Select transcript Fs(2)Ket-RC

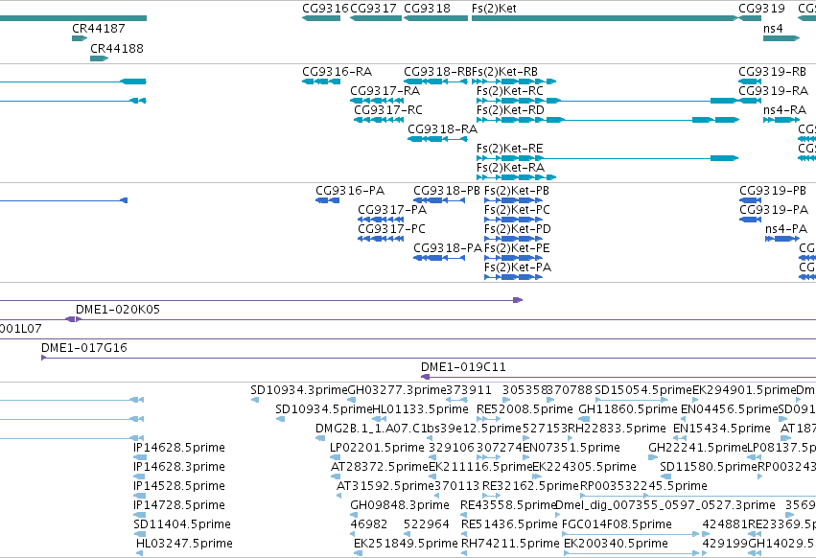click(607, 101)
